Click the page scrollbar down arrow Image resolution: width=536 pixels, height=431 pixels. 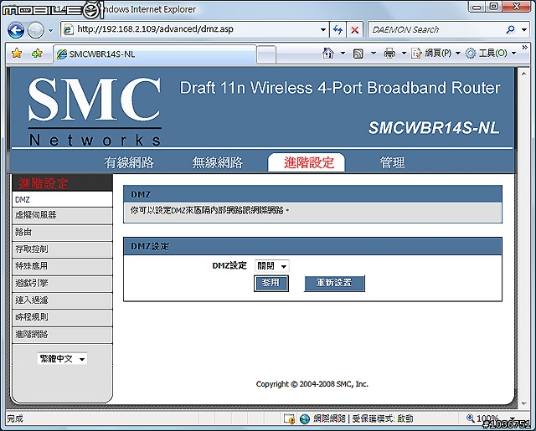point(523,403)
